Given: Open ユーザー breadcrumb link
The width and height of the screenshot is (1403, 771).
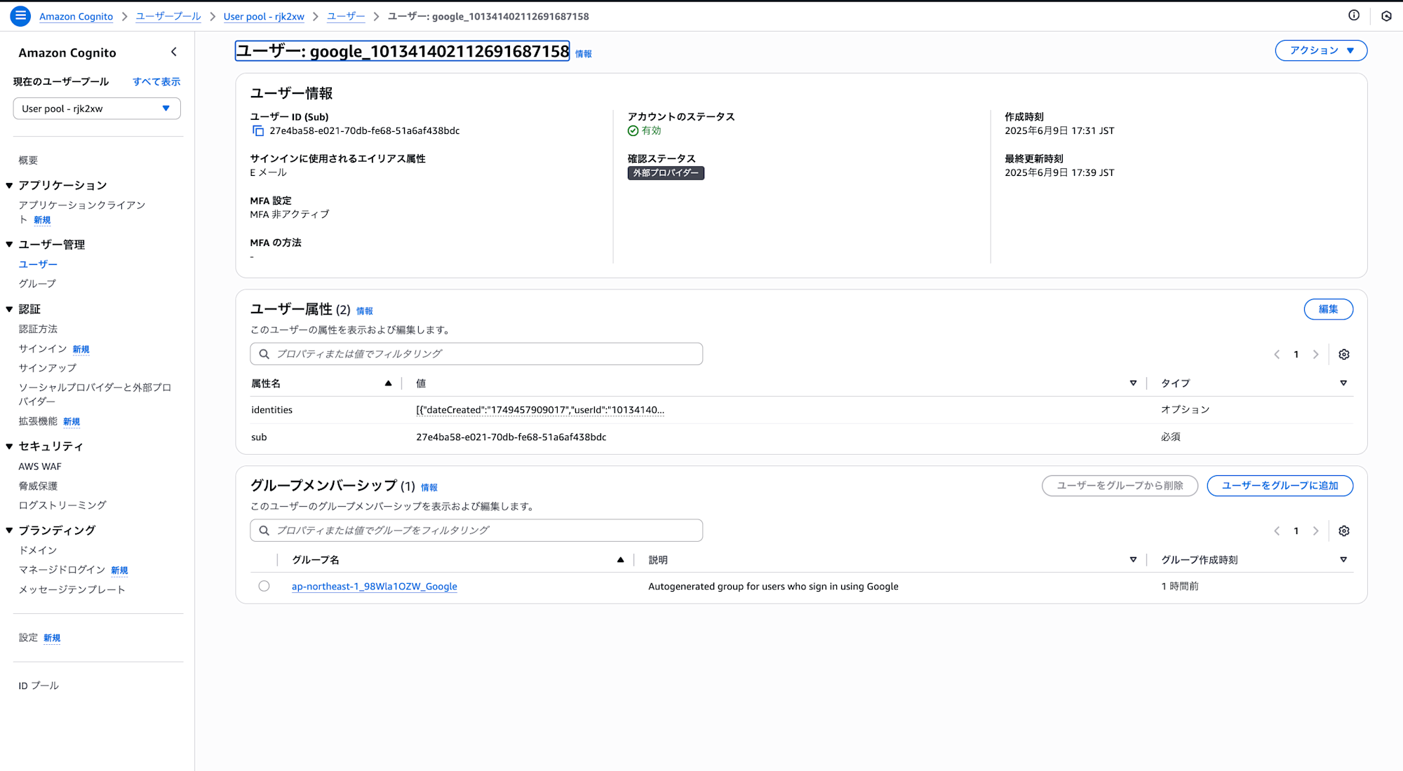Looking at the screenshot, I should coord(346,16).
